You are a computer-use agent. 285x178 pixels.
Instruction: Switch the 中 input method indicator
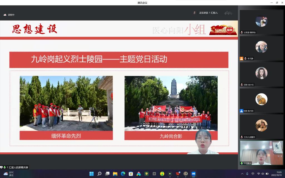253,174
